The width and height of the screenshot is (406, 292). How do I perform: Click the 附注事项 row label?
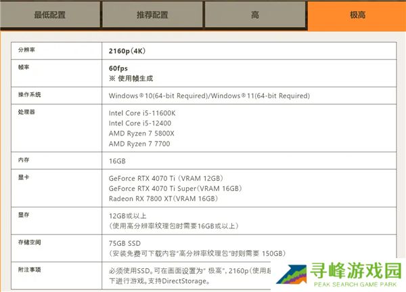click(x=29, y=270)
